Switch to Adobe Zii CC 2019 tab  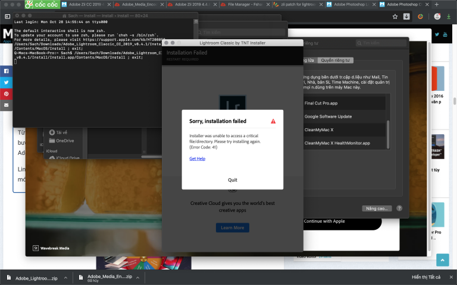point(86,4)
